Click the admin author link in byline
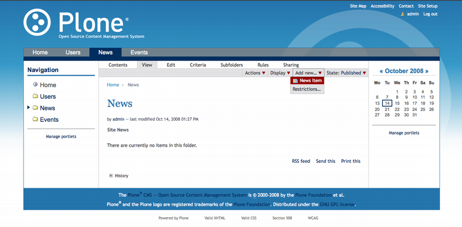This screenshot has width=462, height=227. pos(118,120)
